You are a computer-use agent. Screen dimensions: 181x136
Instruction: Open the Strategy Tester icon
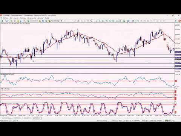25,21
